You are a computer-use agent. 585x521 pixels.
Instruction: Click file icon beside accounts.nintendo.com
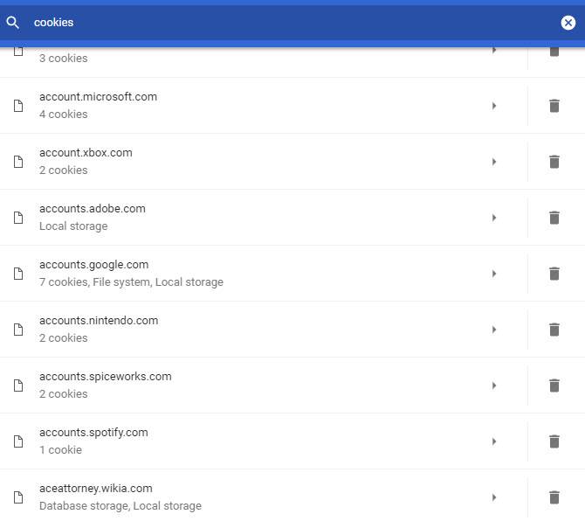pyautogui.click(x=18, y=330)
